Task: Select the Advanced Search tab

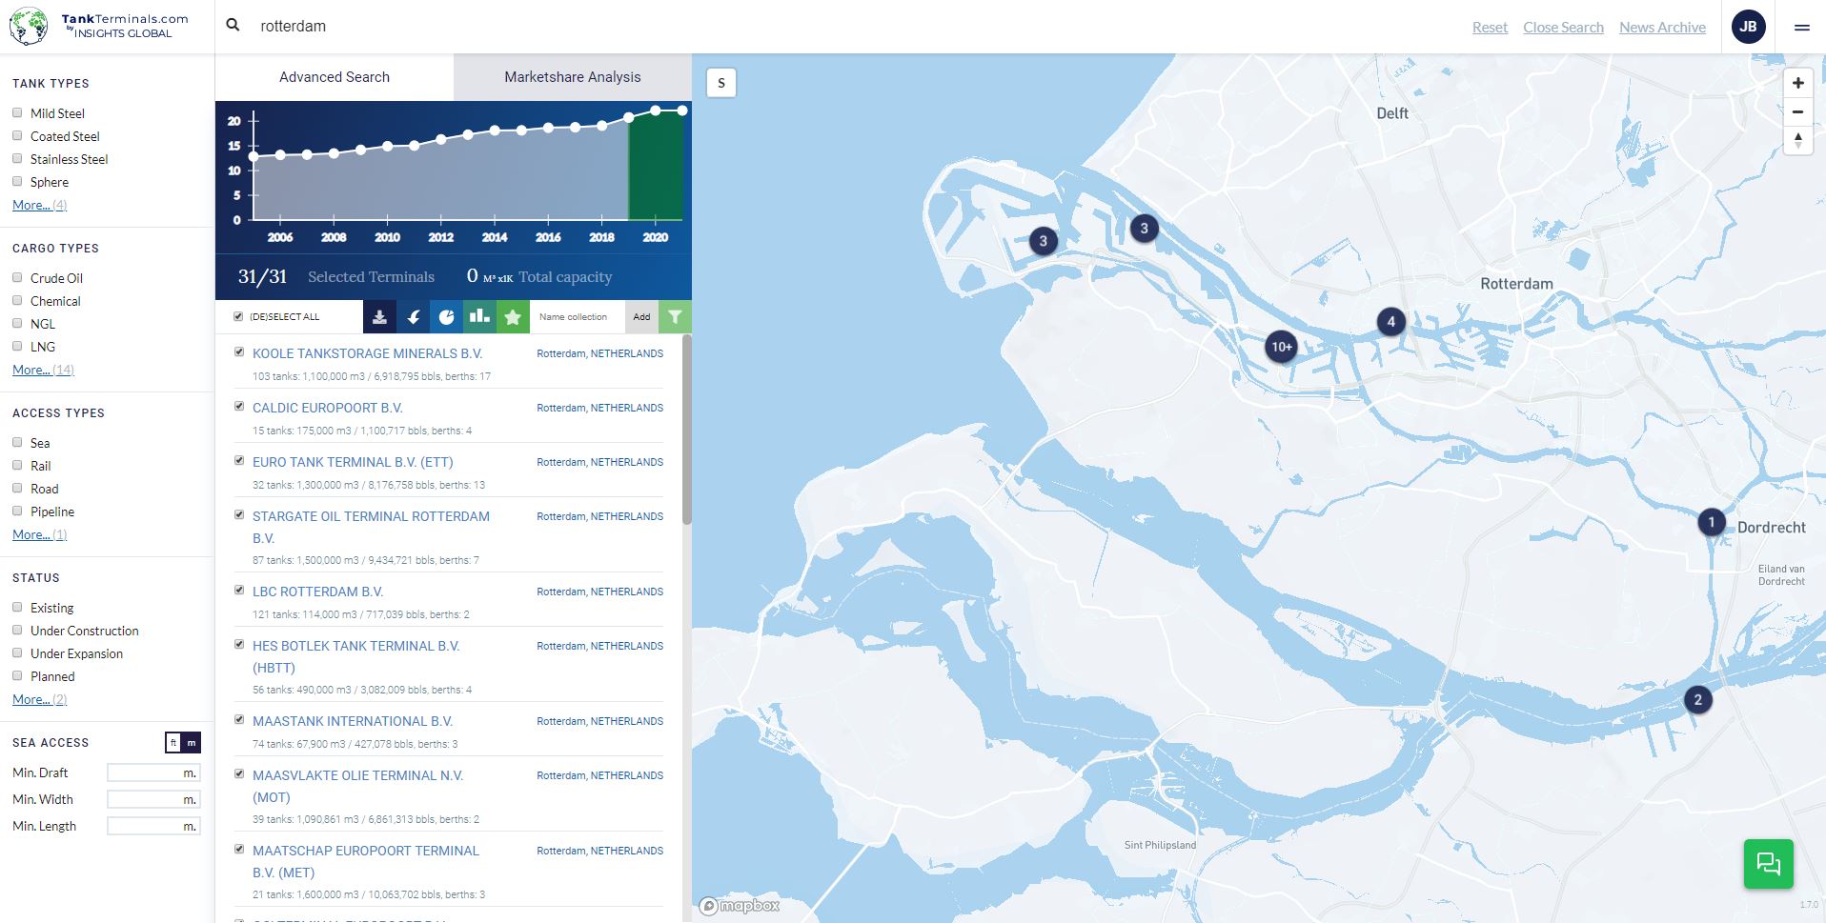Action: [x=335, y=77]
